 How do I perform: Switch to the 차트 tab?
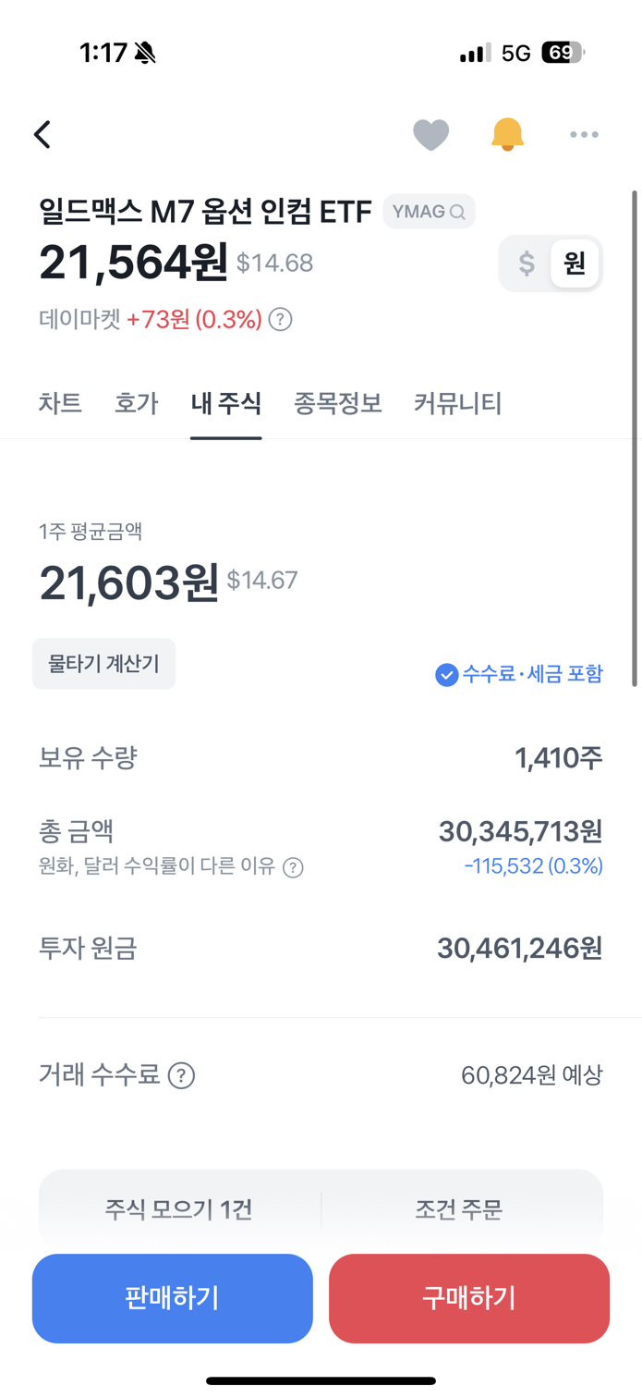click(x=60, y=403)
